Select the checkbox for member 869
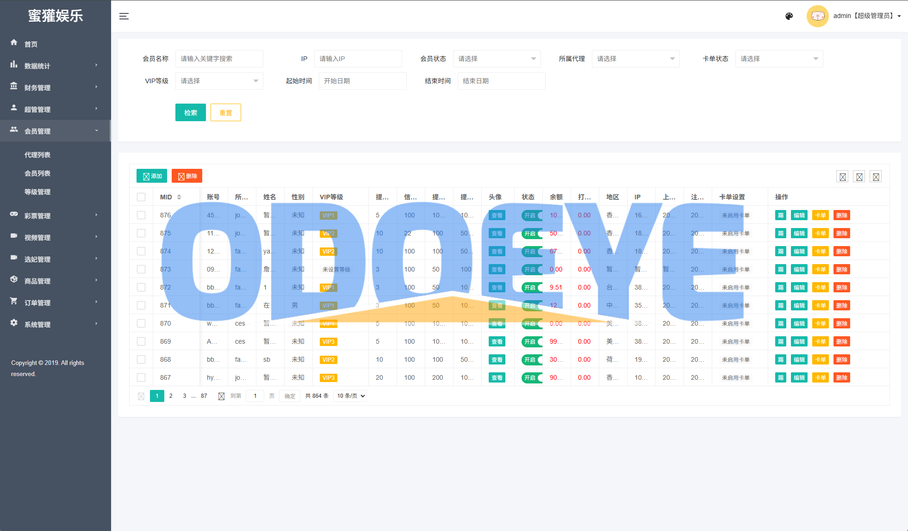908x531 pixels. [x=141, y=341]
